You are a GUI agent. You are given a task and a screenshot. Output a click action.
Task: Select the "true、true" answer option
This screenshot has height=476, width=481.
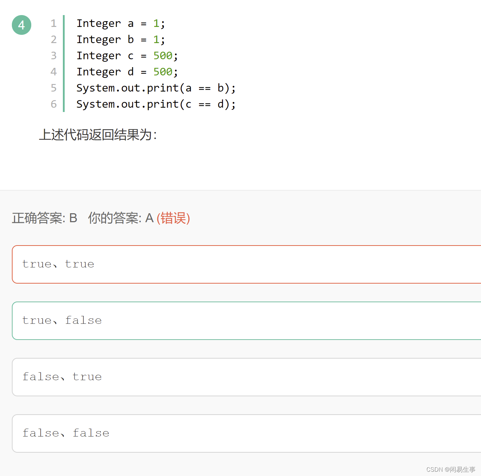click(x=246, y=264)
